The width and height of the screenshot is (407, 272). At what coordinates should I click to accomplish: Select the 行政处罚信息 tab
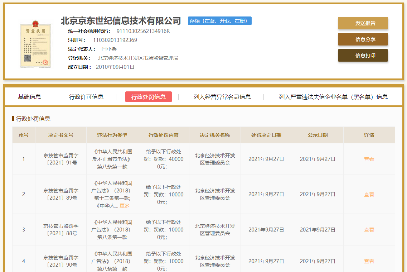pos(148,96)
